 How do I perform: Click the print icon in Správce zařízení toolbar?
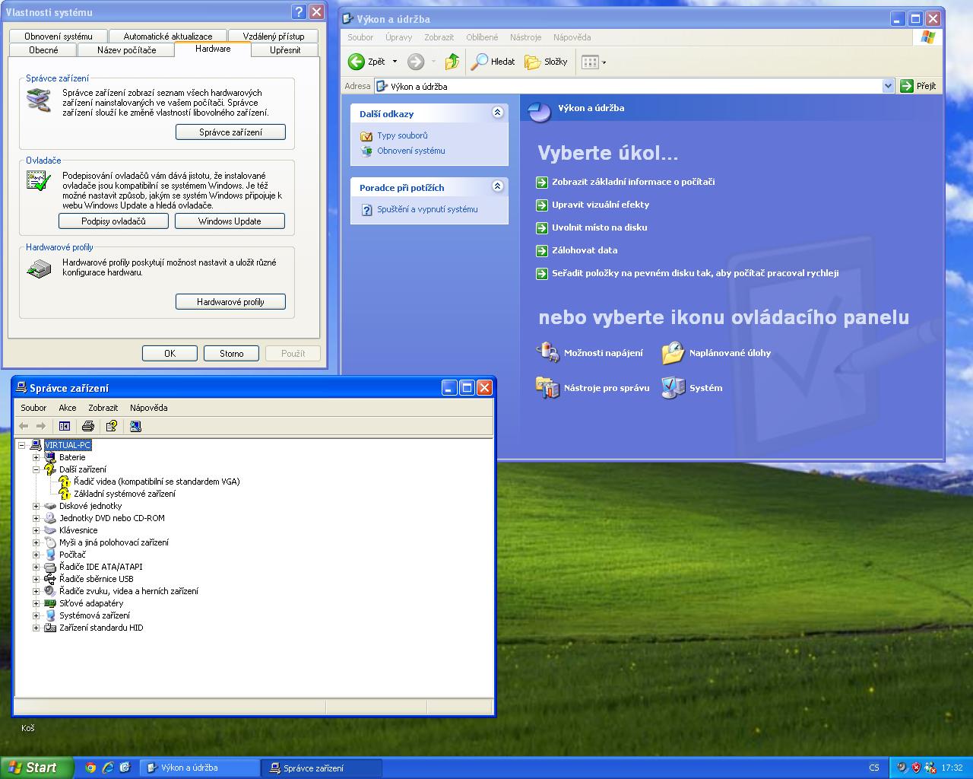click(88, 426)
